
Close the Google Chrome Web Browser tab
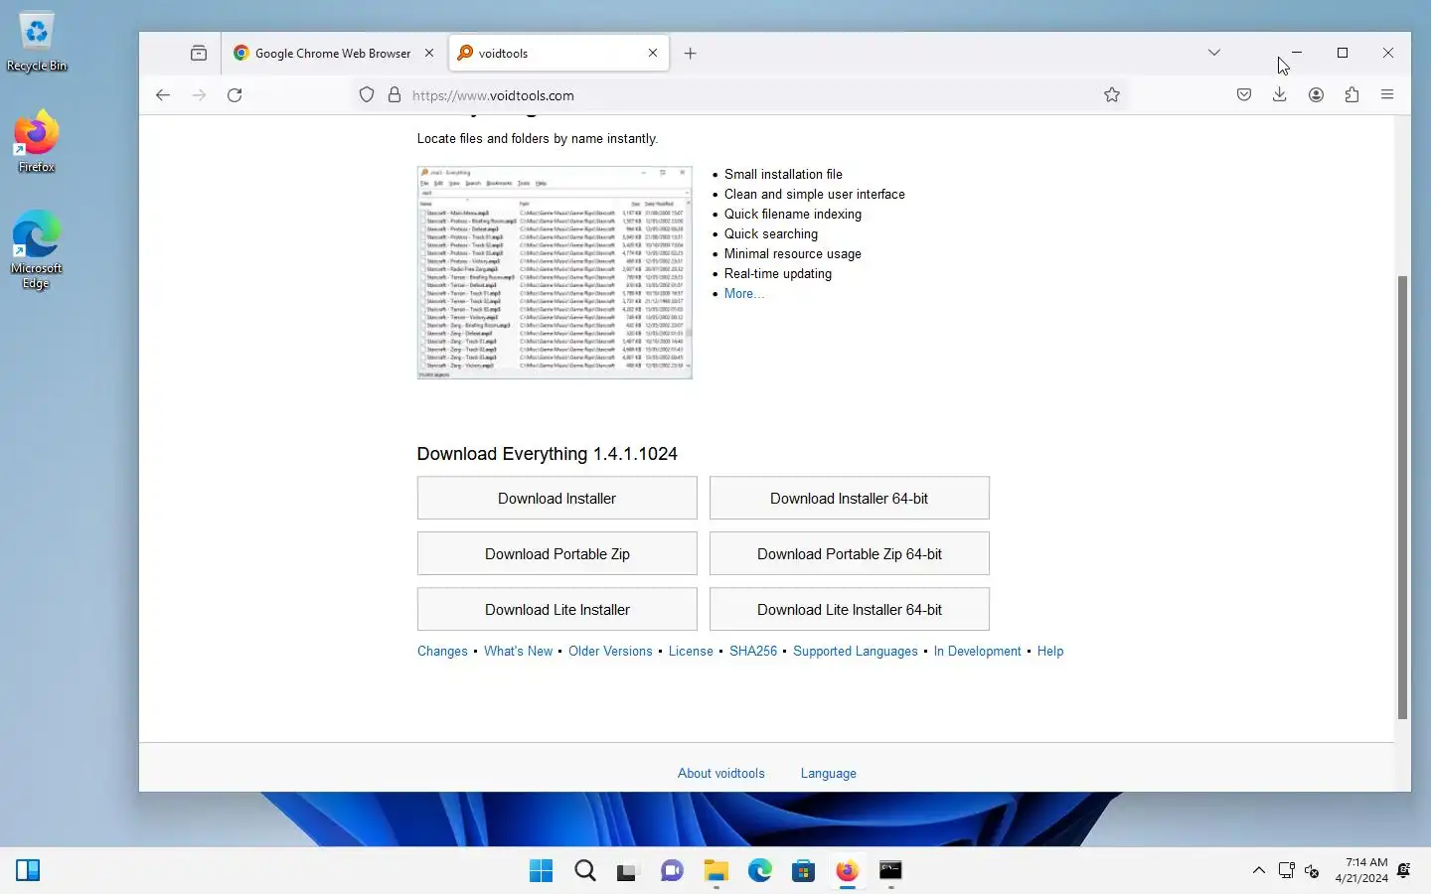point(429,53)
